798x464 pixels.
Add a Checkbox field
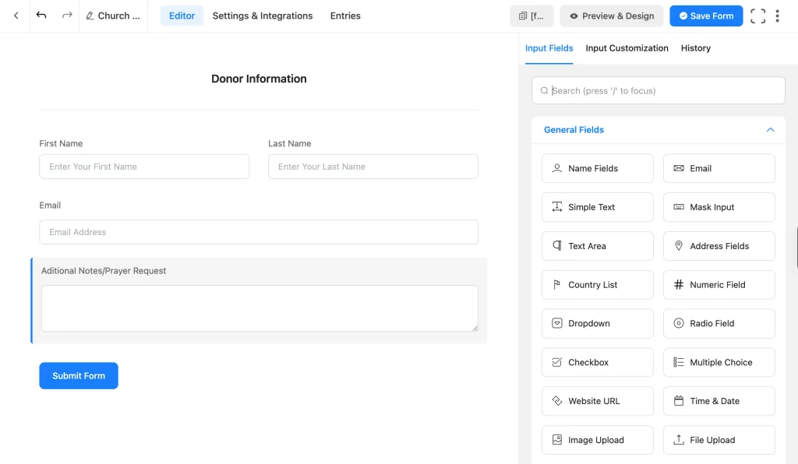pyautogui.click(x=598, y=362)
